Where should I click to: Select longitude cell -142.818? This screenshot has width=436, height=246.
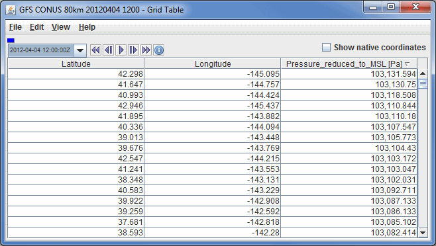(213, 222)
